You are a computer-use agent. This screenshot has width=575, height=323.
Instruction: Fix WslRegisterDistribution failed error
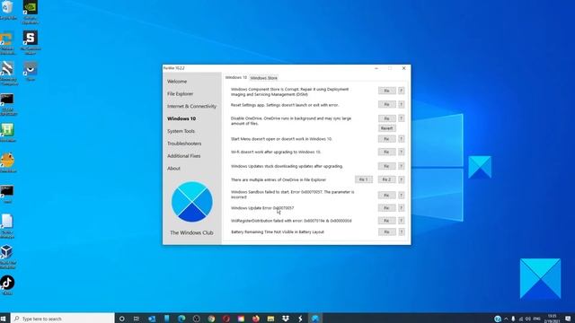point(387,221)
